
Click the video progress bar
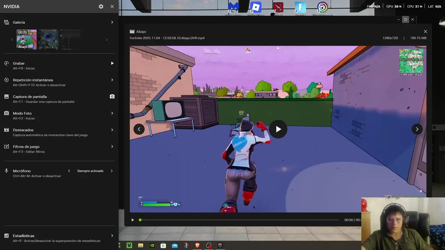239,220
